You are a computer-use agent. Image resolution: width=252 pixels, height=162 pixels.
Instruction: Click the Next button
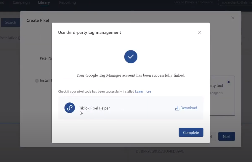tap(227, 137)
